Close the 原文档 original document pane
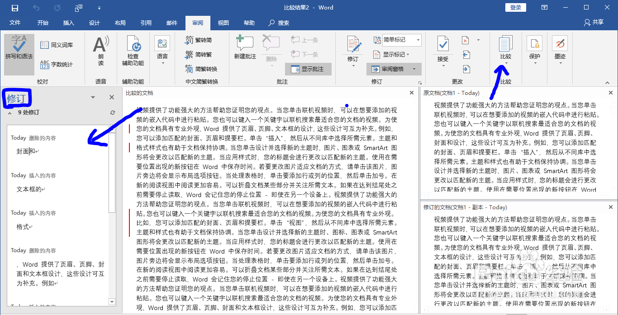The width and height of the screenshot is (618, 315). coord(612,93)
